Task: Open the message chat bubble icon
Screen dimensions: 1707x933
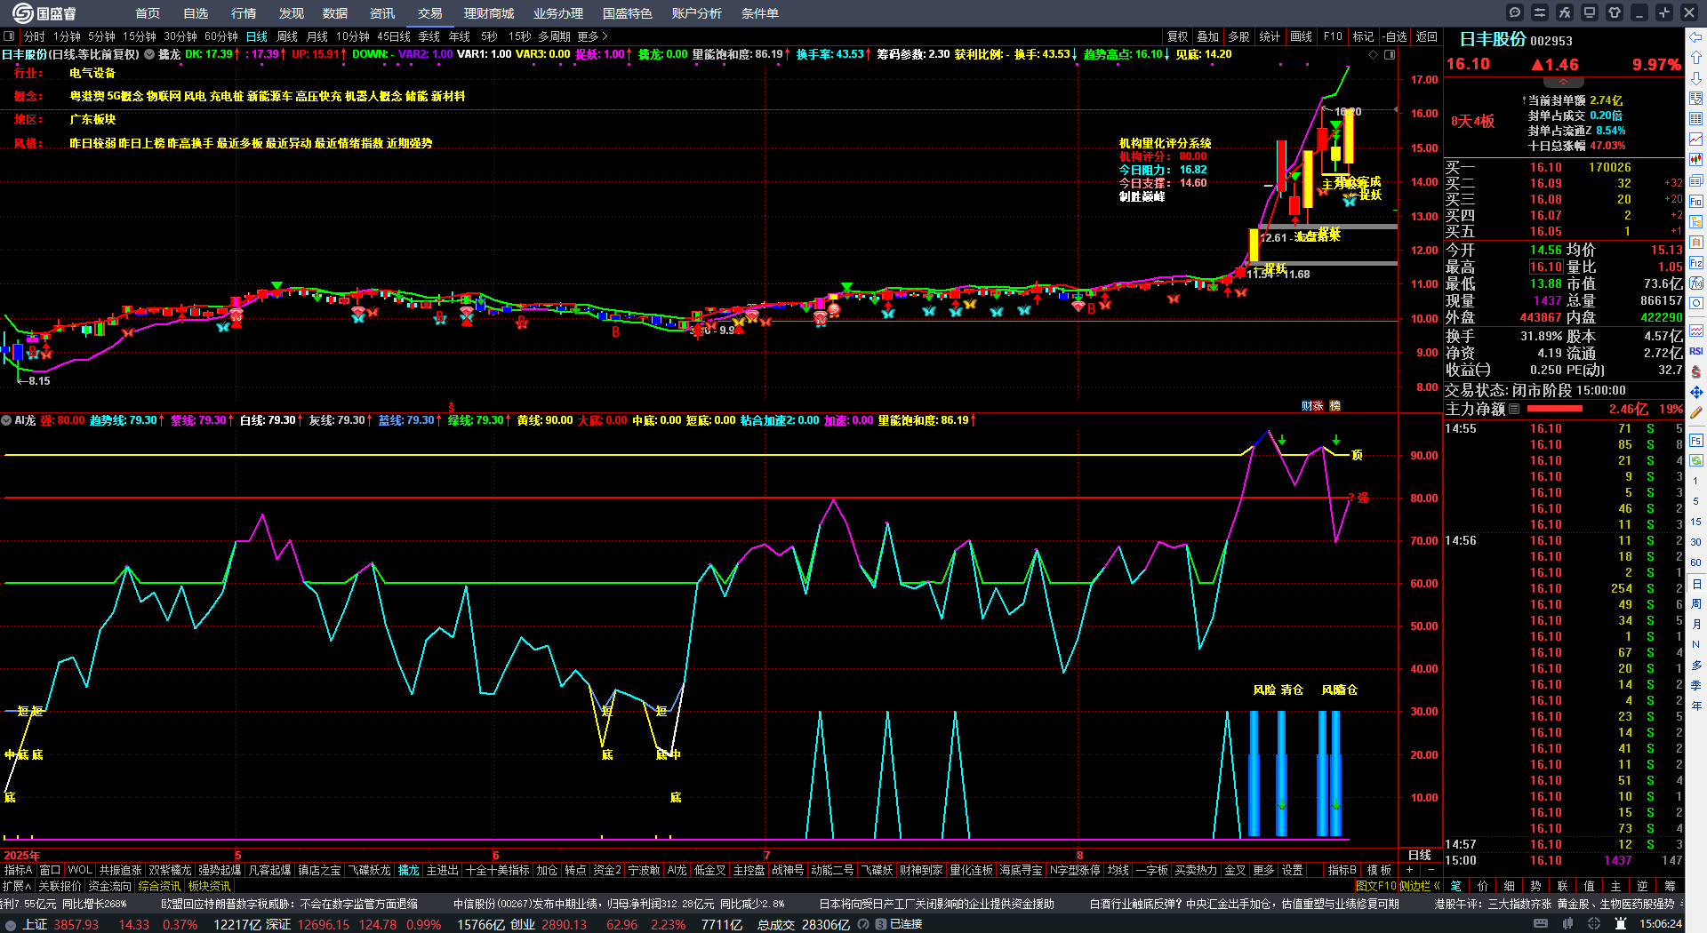Action: [x=1515, y=12]
